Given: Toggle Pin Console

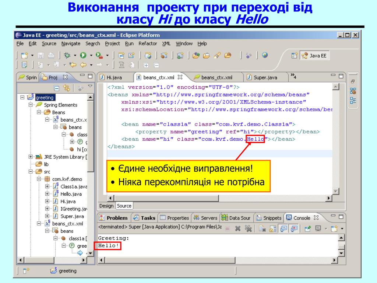Looking at the screenshot, I should point(307,228).
